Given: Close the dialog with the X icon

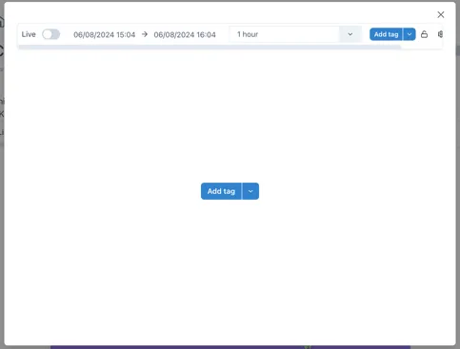Looking at the screenshot, I should 441,14.
